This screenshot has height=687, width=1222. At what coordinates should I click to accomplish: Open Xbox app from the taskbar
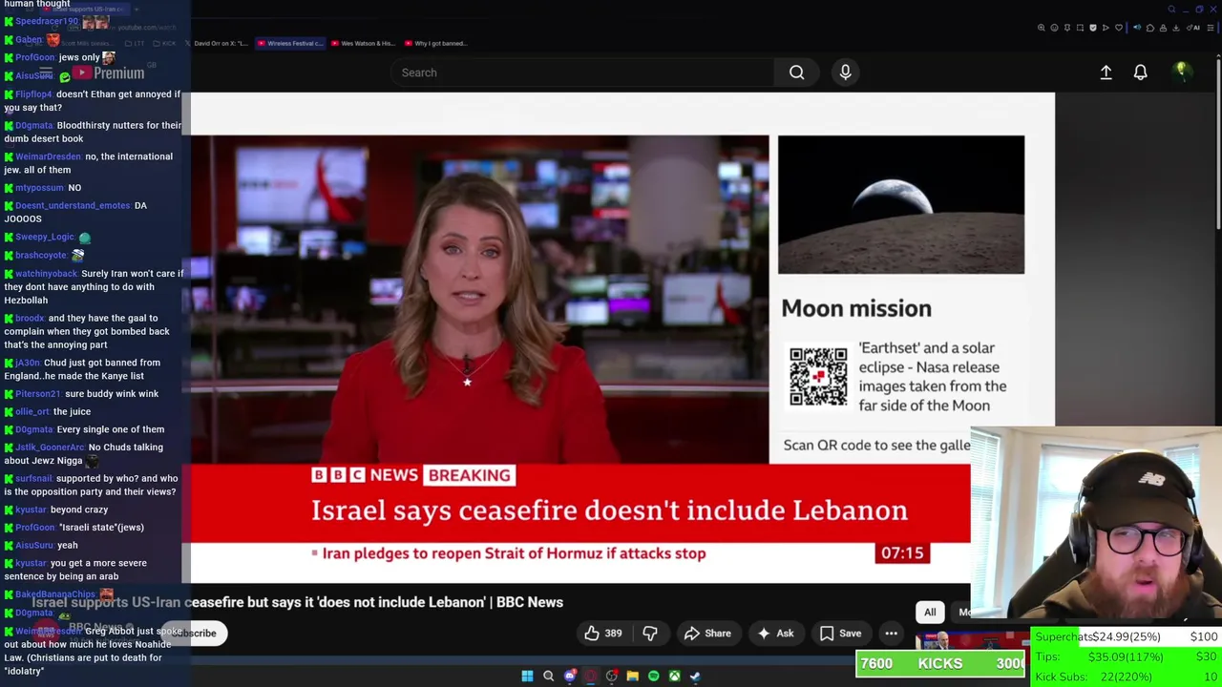(x=674, y=676)
